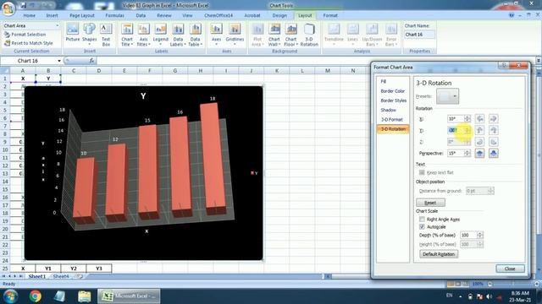The height and width of the screenshot is (304, 542).
Task: Open the rotation Presets dropdown
Action: pyautogui.click(x=456, y=96)
